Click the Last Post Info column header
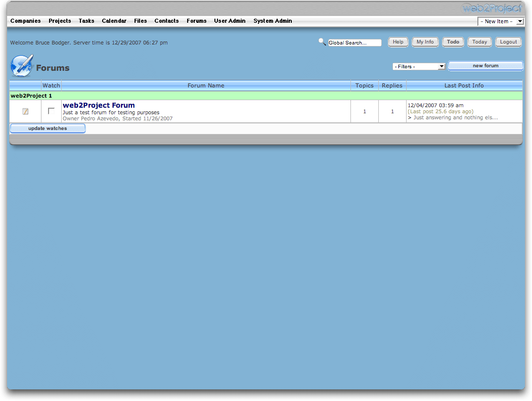 click(464, 85)
